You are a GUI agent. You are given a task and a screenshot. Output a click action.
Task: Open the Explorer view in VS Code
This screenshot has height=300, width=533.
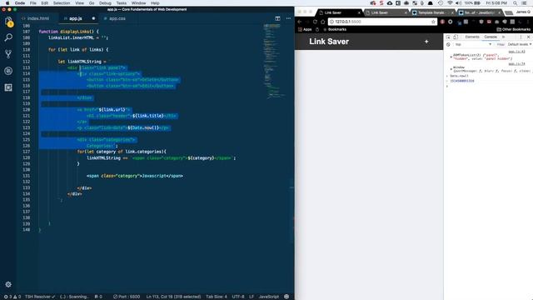click(x=8, y=22)
